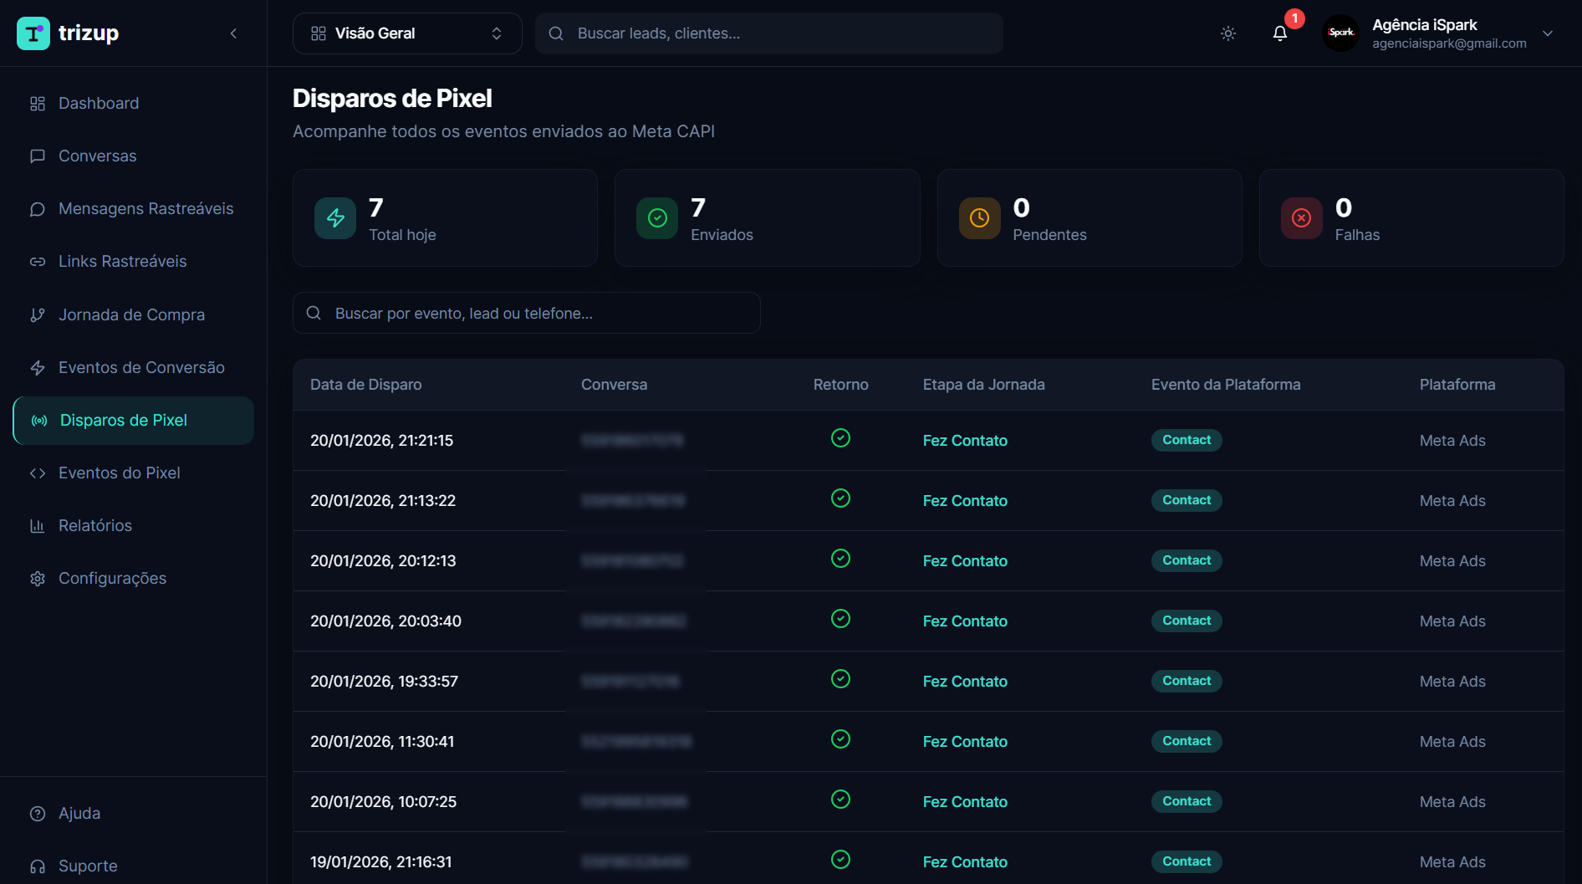Collapse the sidebar with the chevron arrow
Viewport: 1582px width, 884px height.
click(233, 33)
